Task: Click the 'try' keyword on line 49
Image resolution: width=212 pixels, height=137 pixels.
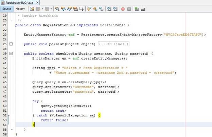Action: pos(36,101)
